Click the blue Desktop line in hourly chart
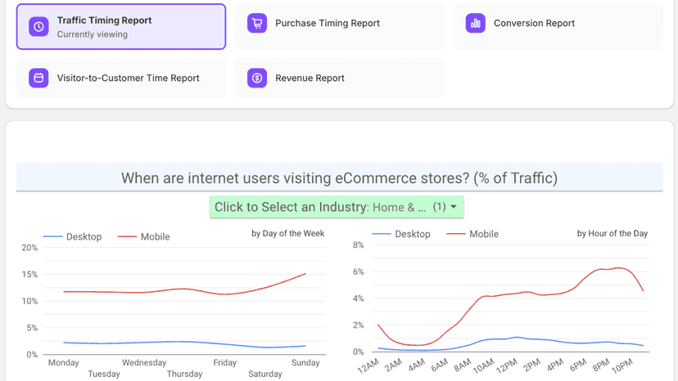The image size is (678, 381). [x=517, y=338]
